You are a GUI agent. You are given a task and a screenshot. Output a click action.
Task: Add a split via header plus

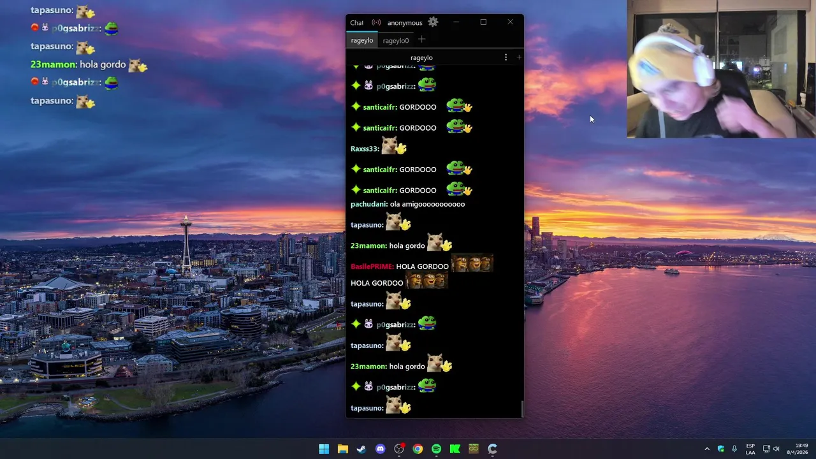click(519, 57)
